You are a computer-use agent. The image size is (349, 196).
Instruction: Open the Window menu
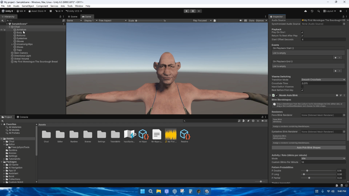(79, 6)
